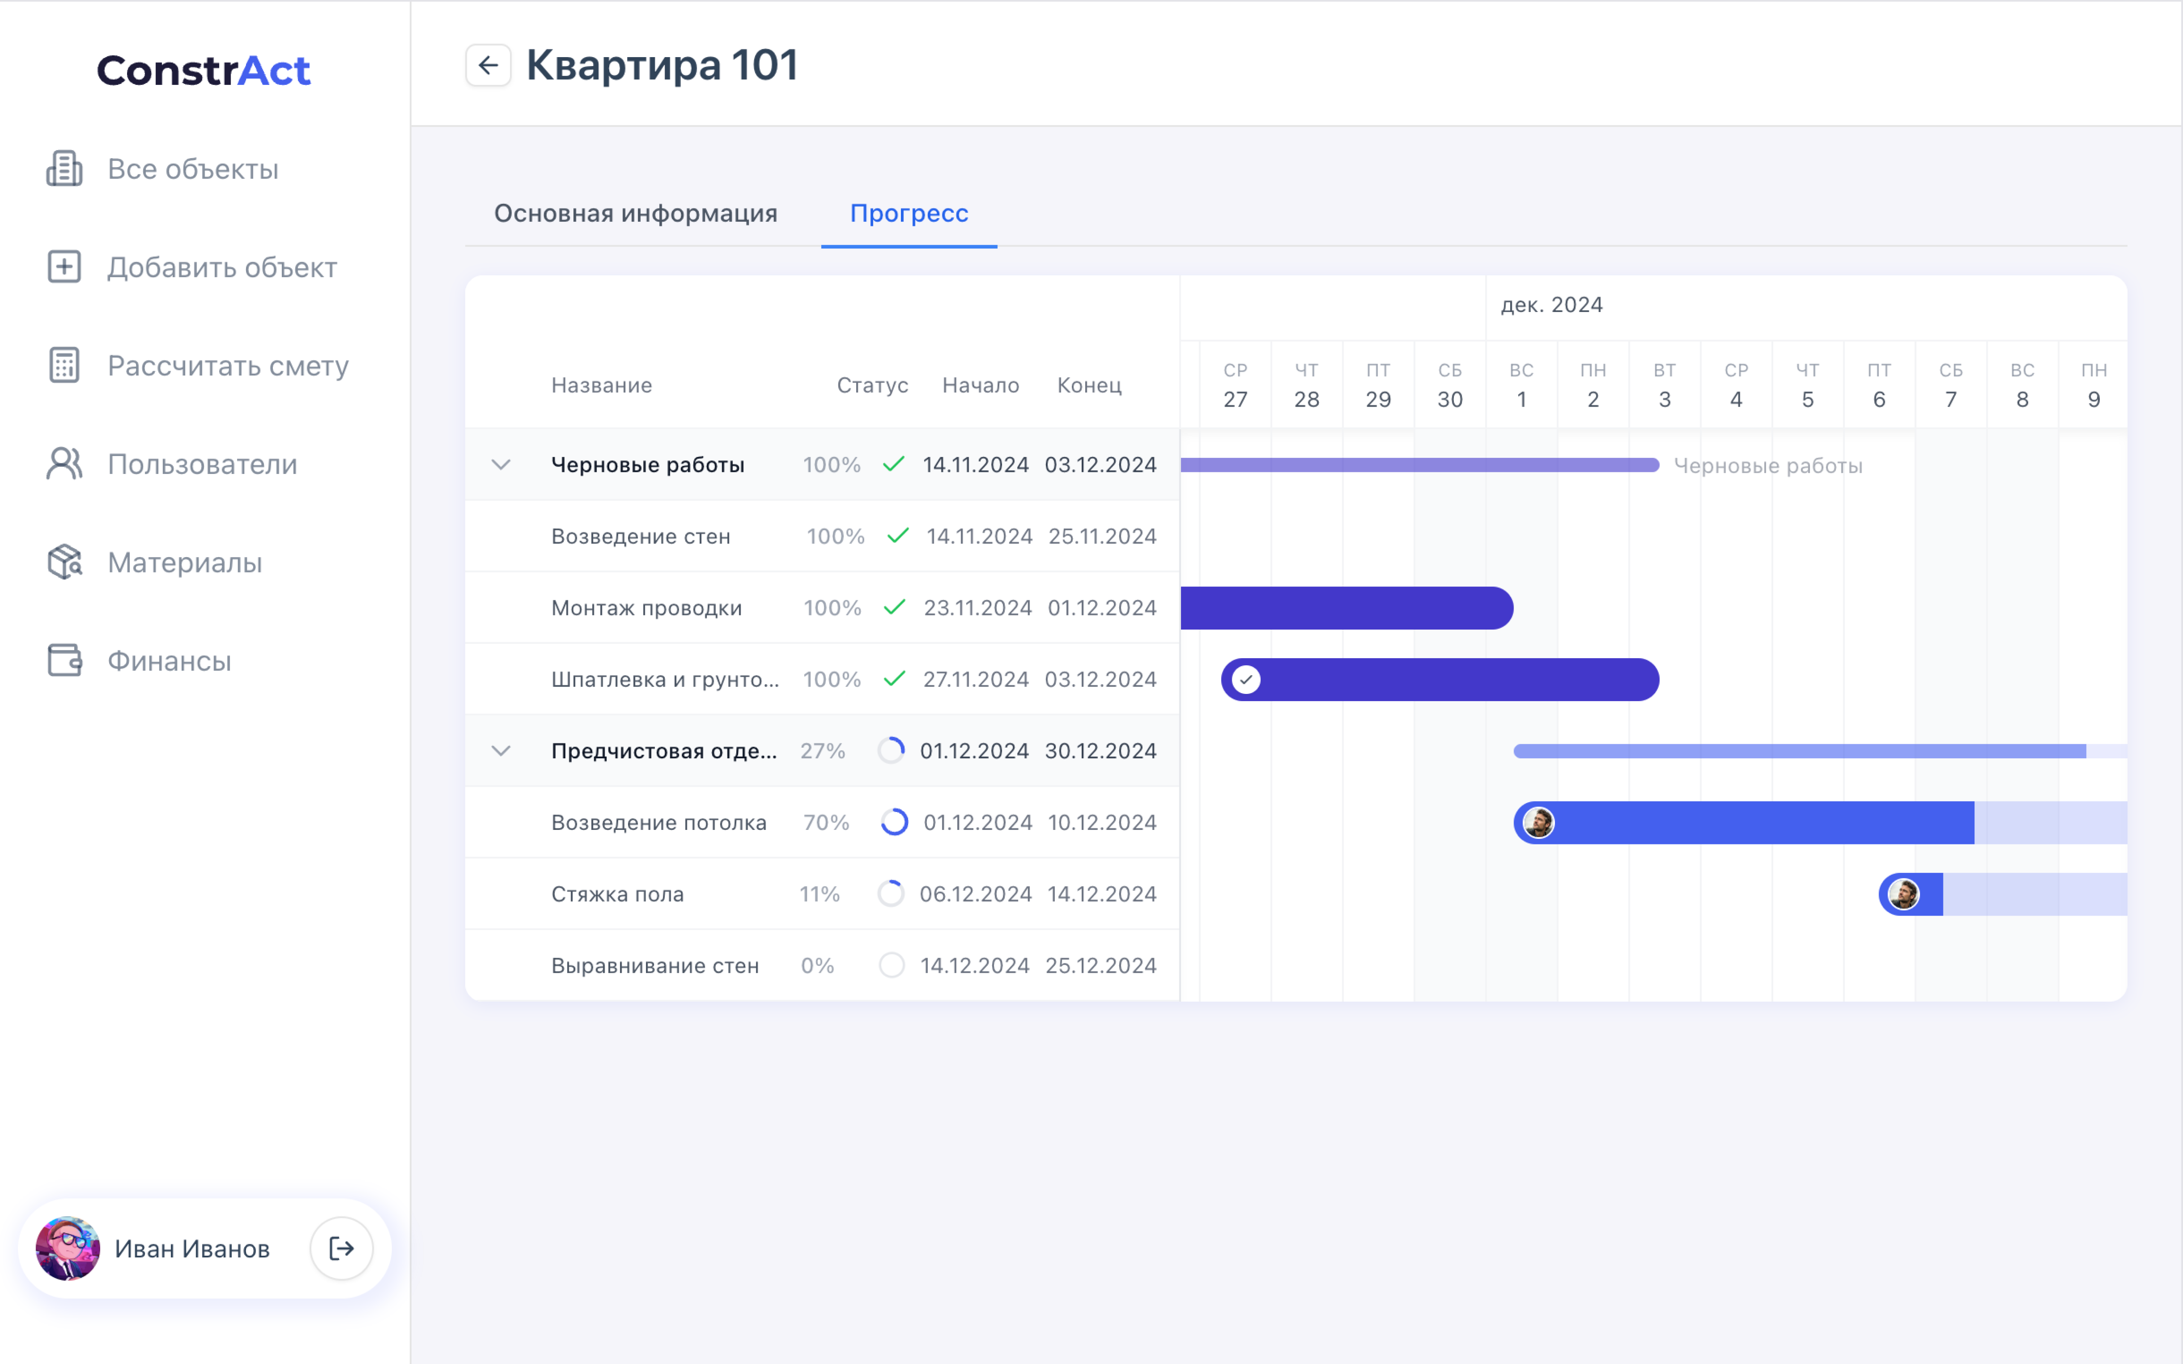Select the Стяжка пола row
This screenshot has height=1364, width=2183.
click(822, 894)
